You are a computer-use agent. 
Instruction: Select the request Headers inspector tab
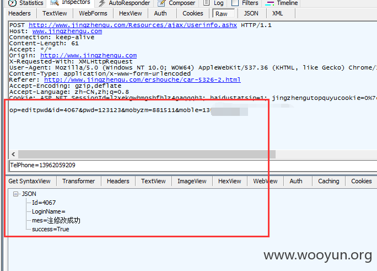coord(19,13)
